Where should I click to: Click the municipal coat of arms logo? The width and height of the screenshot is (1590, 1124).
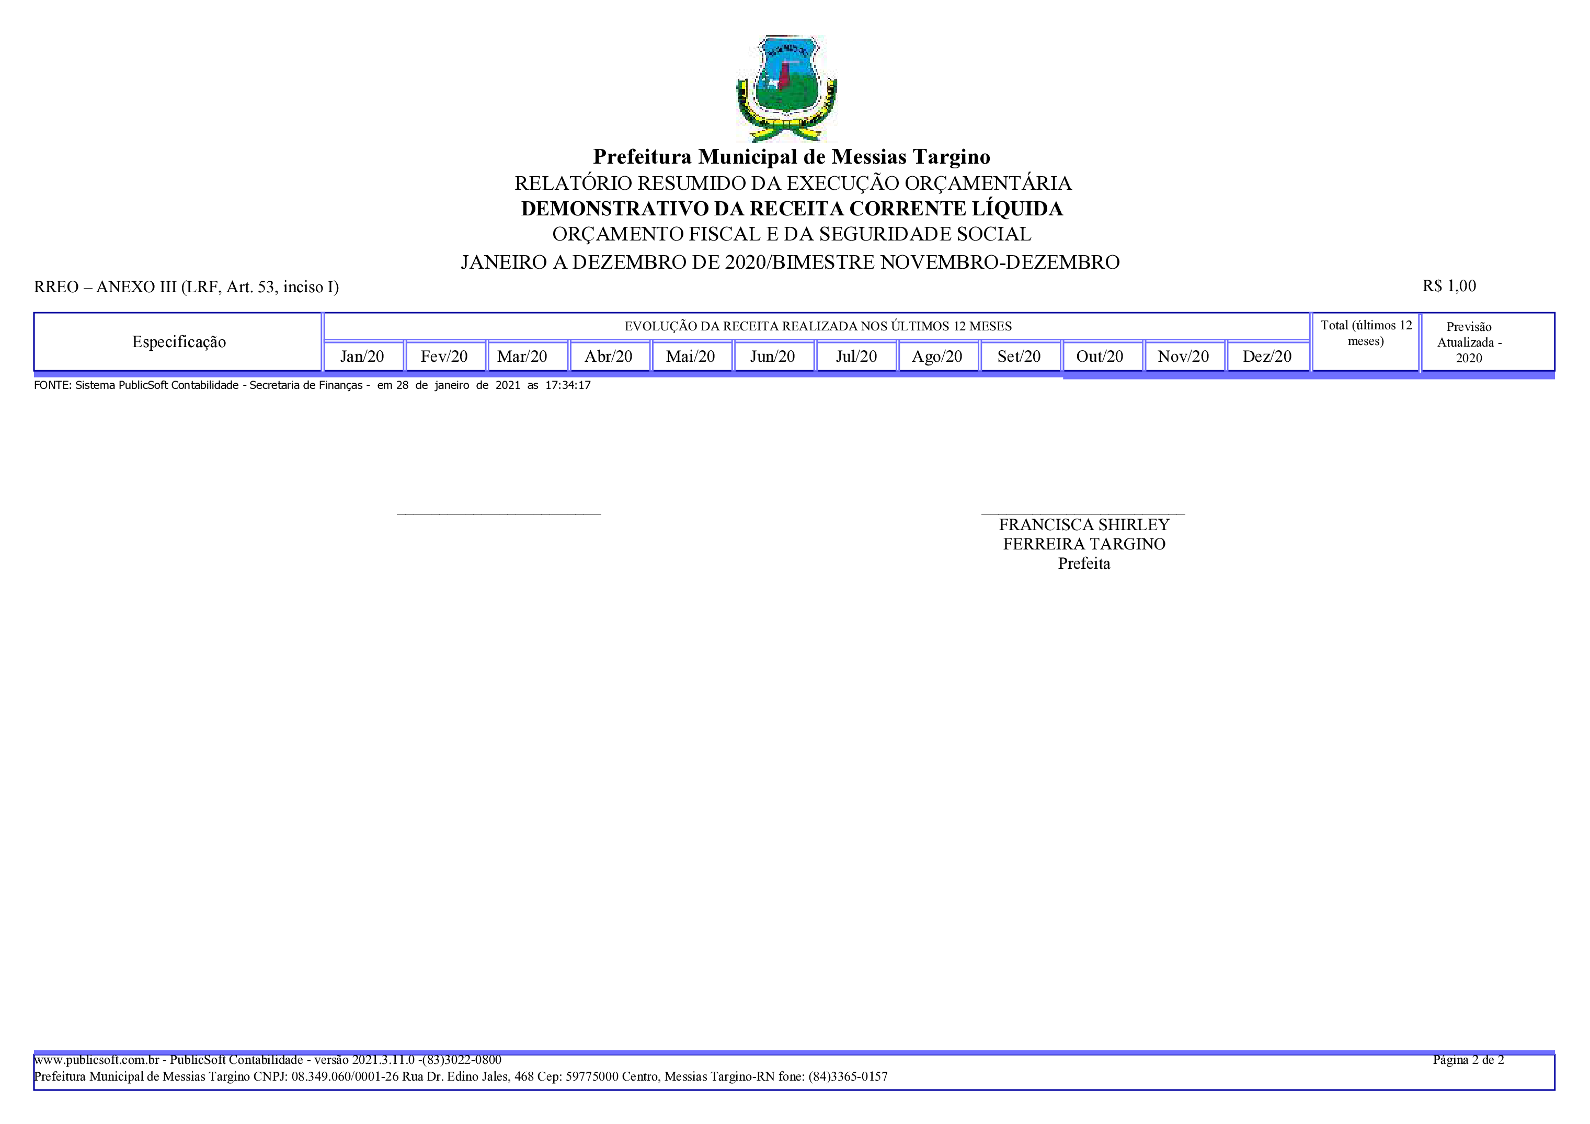[787, 88]
